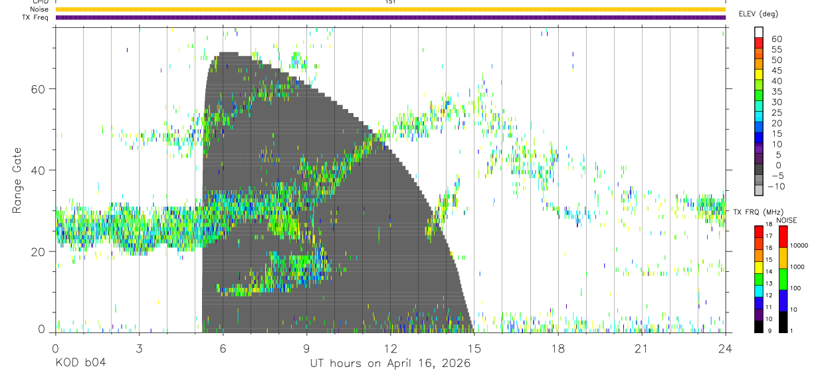Select the cyan TX FRQ segment between 12 and 13
This screenshot has height=377, width=816.
(759, 290)
